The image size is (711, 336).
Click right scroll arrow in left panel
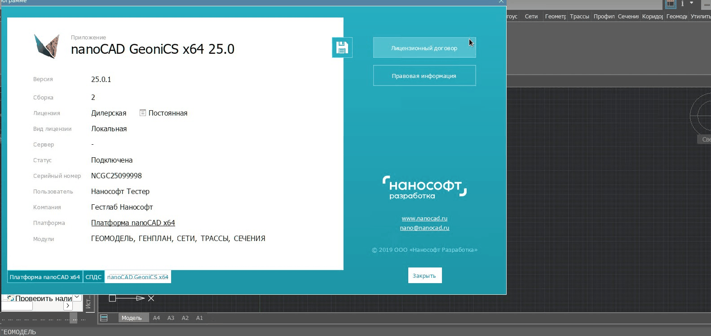pyautogui.click(x=67, y=306)
